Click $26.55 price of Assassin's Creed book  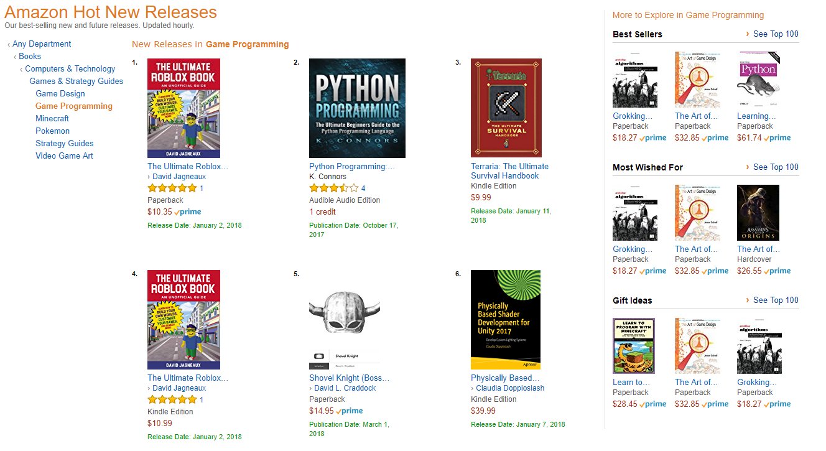749,271
